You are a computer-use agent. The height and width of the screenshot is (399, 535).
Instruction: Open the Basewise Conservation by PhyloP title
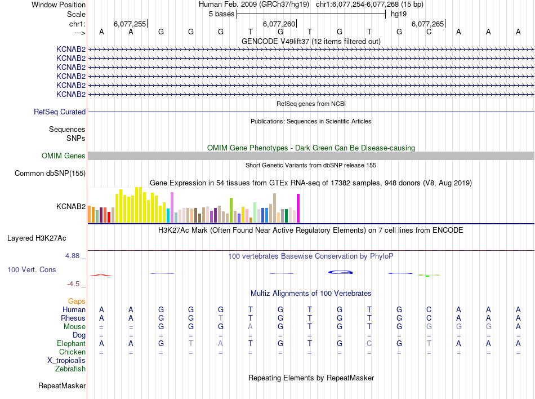coord(311,256)
